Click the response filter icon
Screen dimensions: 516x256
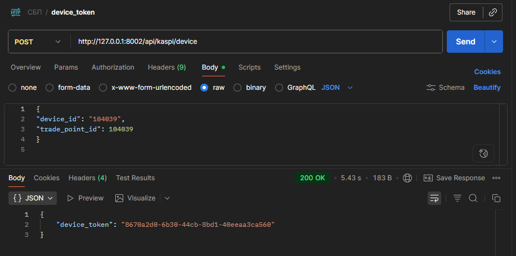click(x=457, y=198)
